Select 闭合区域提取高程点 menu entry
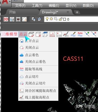 38,91
